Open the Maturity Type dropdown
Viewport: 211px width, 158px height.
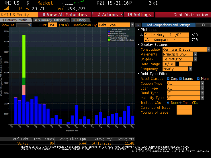tap(202, 98)
